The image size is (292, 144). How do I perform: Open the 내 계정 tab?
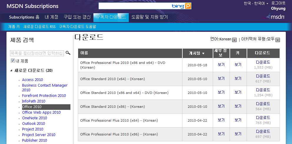[x=51, y=17]
